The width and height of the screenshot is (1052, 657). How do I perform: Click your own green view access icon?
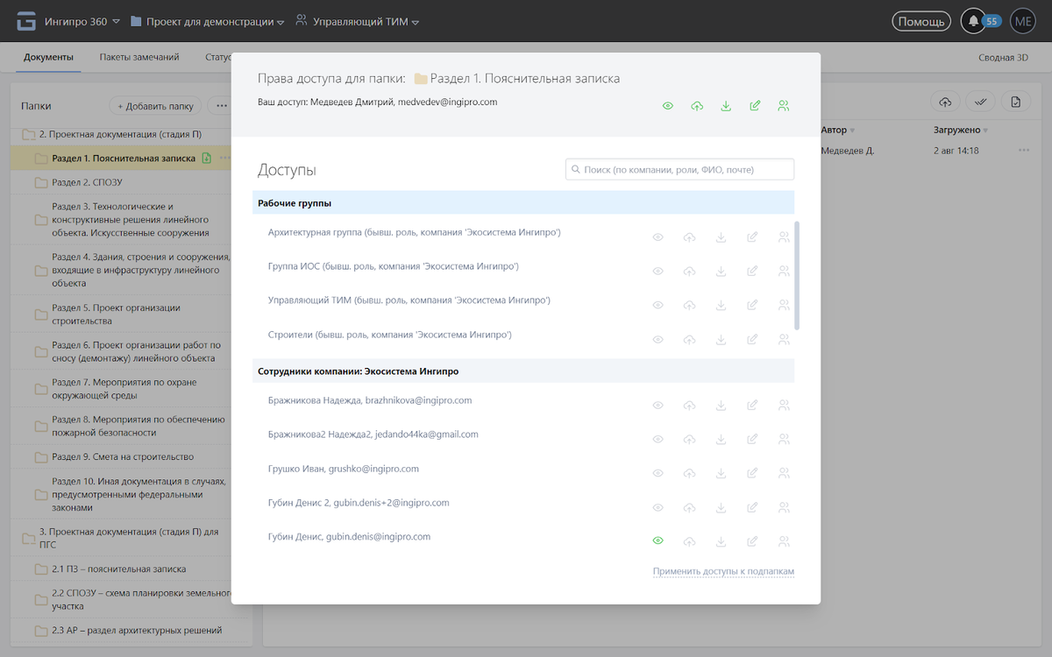click(668, 106)
